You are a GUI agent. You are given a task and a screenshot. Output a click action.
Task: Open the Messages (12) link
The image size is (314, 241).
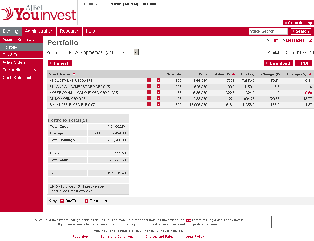299,40
